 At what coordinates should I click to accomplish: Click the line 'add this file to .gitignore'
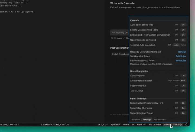click(17, 12)
